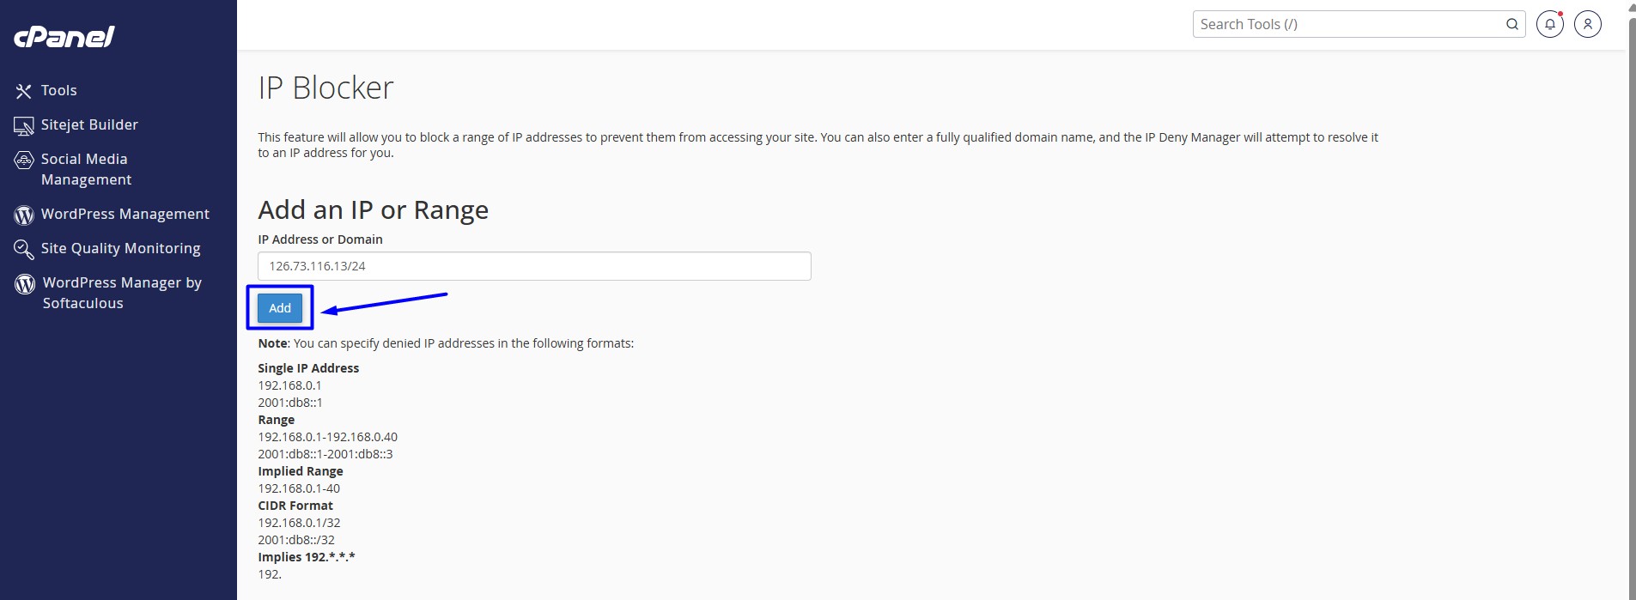Click the Social Media Management icon
The height and width of the screenshot is (600, 1636).
(24, 161)
